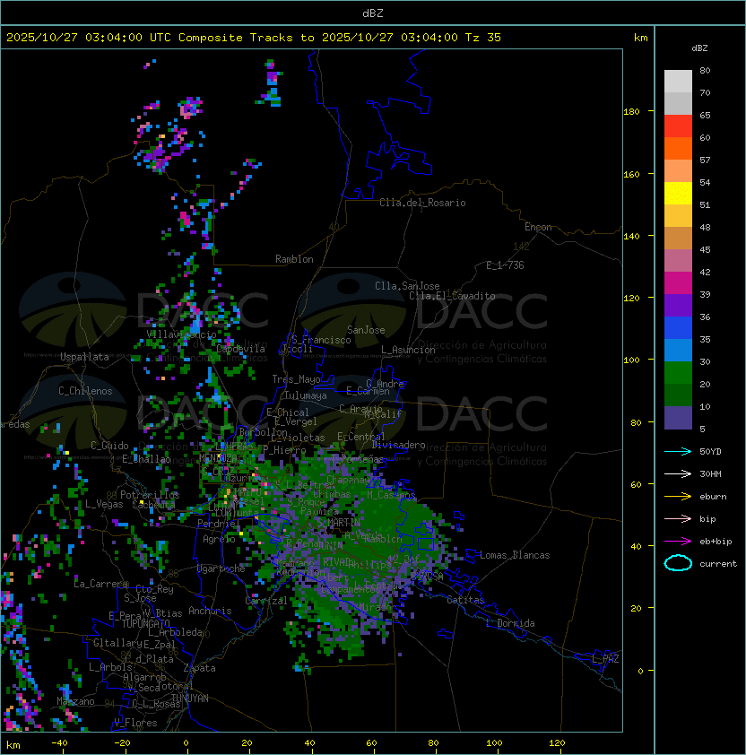
Task: Click the cyan 50YD track arrow in legend
Action: [678, 451]
